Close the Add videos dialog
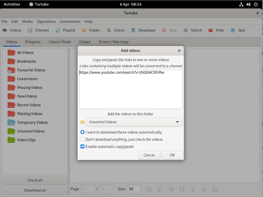The image size is (263, 197). pyautogui.click(x=179, y=51)
